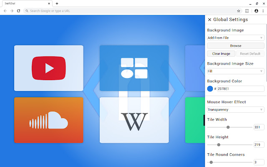Screen dimensions: 267x167
Task: Click the blue Background Color swatch
Action: [210, 89]
